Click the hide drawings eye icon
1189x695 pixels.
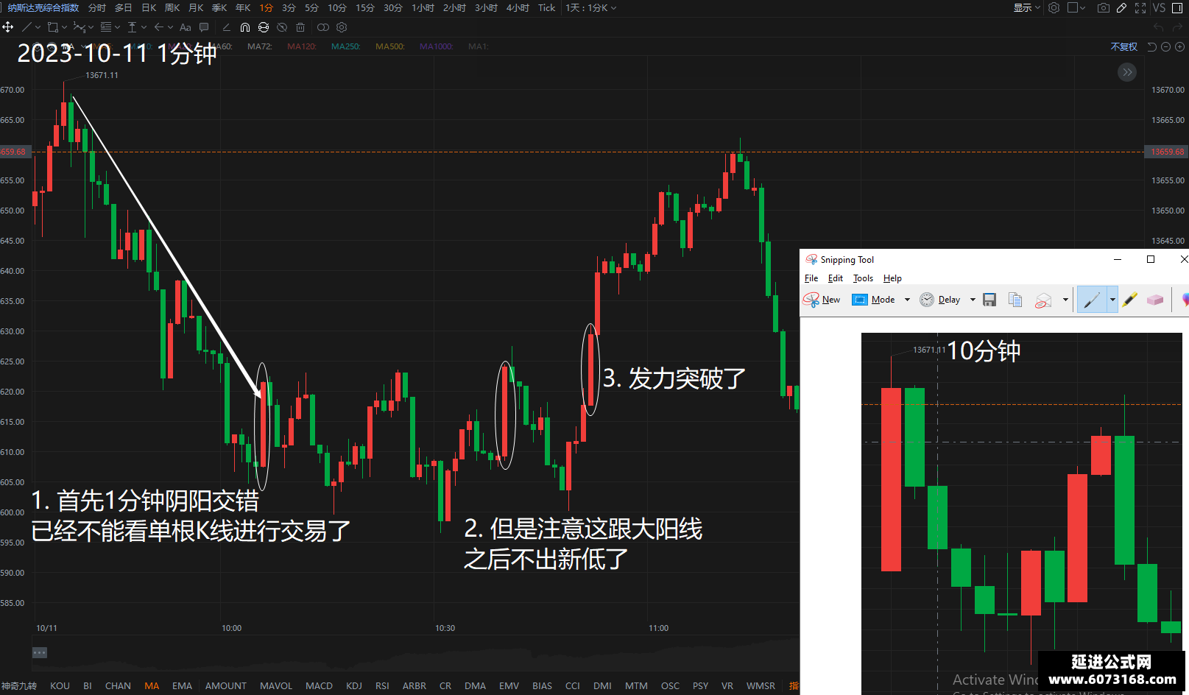(x=282, y=27)
